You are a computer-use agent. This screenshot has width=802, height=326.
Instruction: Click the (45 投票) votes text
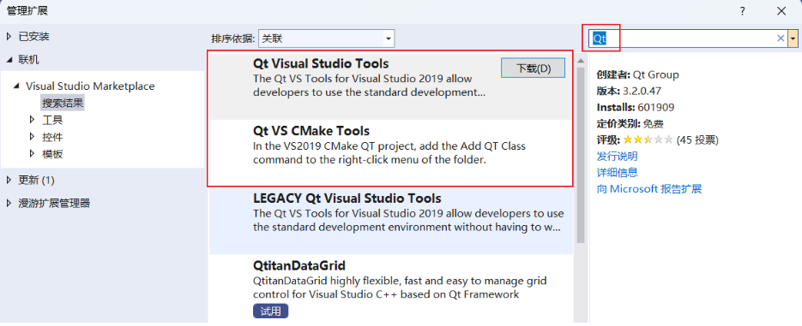click(697, 139)
